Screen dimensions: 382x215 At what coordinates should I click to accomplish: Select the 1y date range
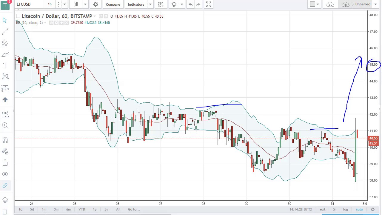95,209
